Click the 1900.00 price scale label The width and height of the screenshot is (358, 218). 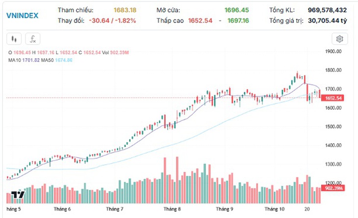[x=333, y=51]
